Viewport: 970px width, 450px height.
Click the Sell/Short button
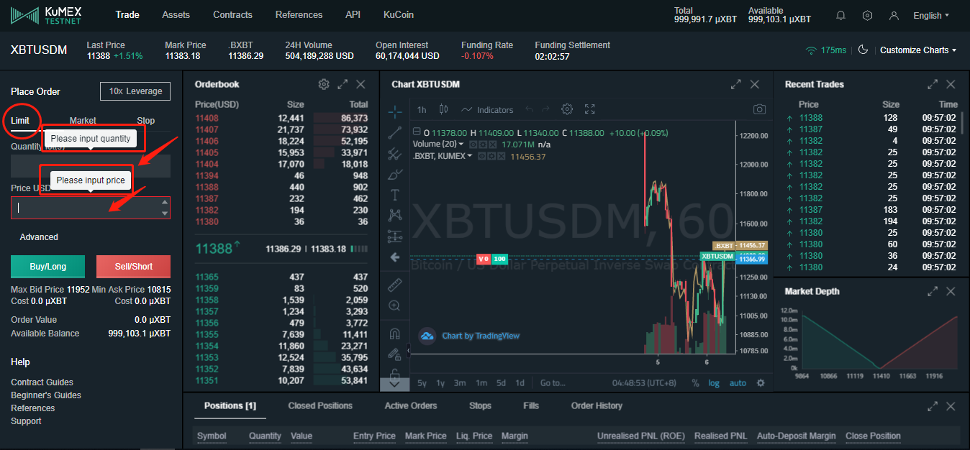(134, 267)
